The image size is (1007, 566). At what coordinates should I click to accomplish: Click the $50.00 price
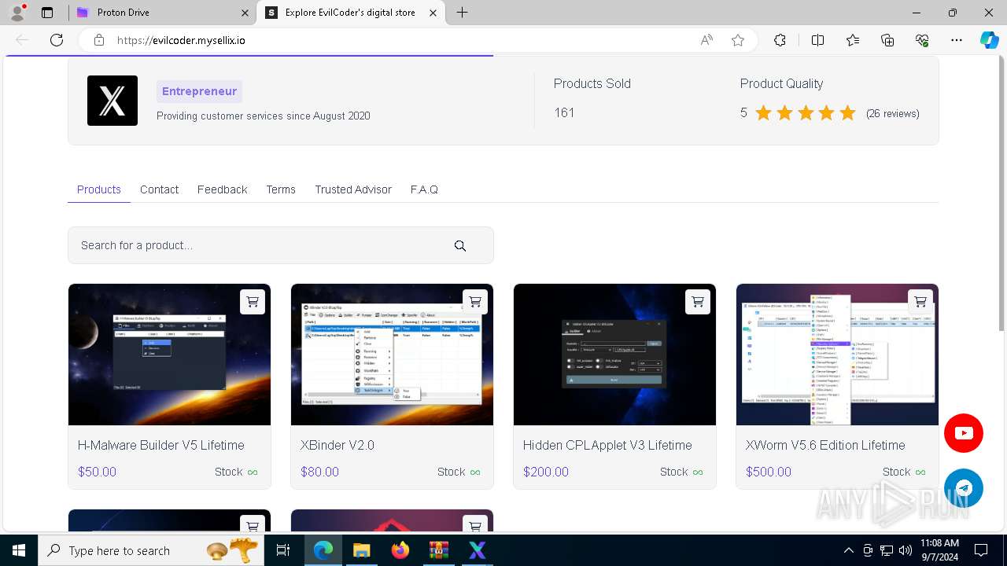pos(97,472)
